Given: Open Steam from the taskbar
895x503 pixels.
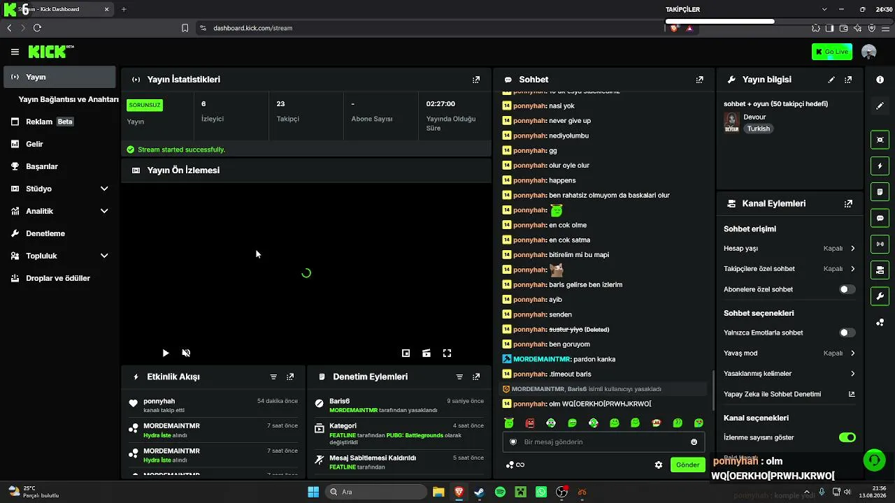Looking at the screenshot, I should [479, 492].
